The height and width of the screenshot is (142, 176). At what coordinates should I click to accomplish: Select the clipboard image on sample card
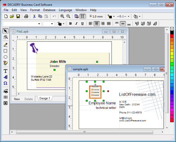click(x=95, y=91)
